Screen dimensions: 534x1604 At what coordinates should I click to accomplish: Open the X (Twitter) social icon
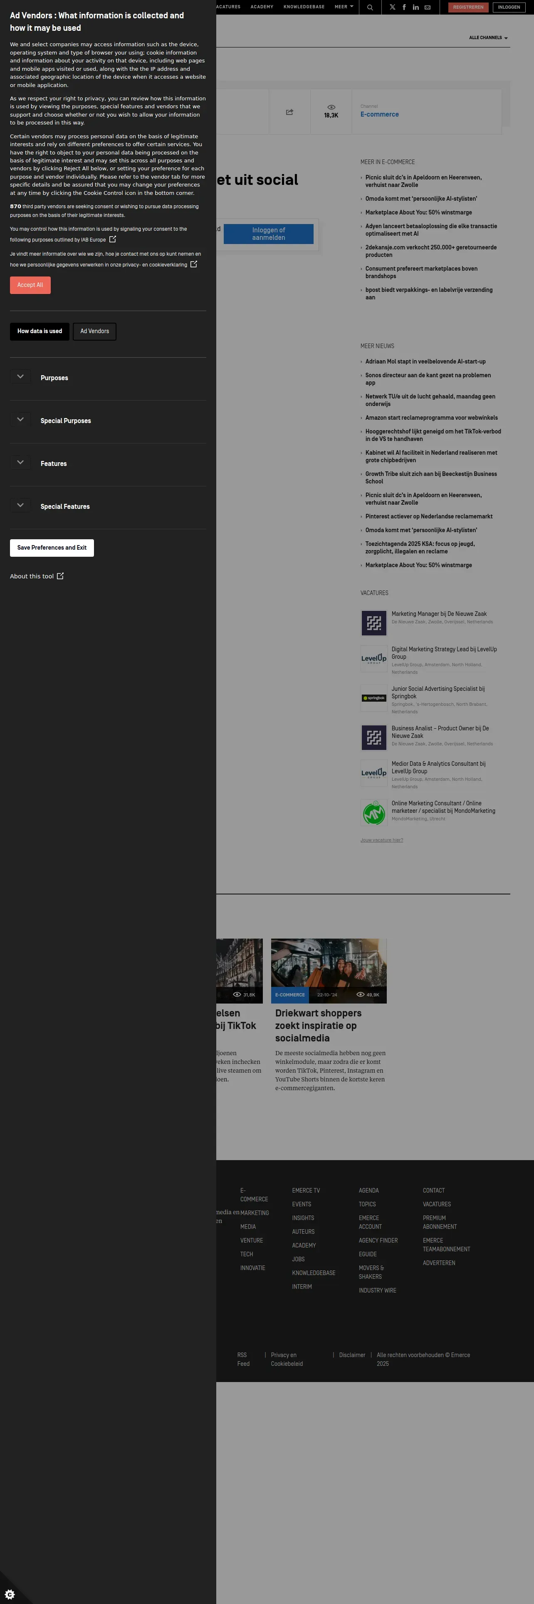tap(392, 7)
